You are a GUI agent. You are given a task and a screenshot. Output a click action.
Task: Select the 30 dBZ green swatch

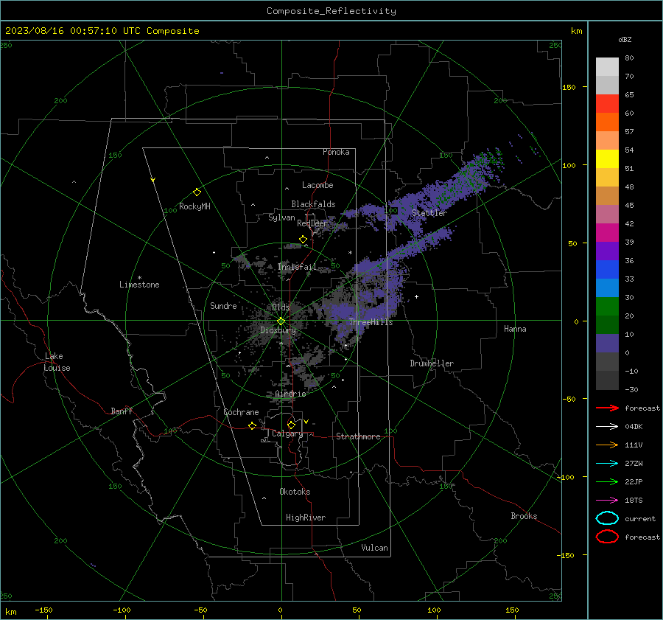pos(607,307)
